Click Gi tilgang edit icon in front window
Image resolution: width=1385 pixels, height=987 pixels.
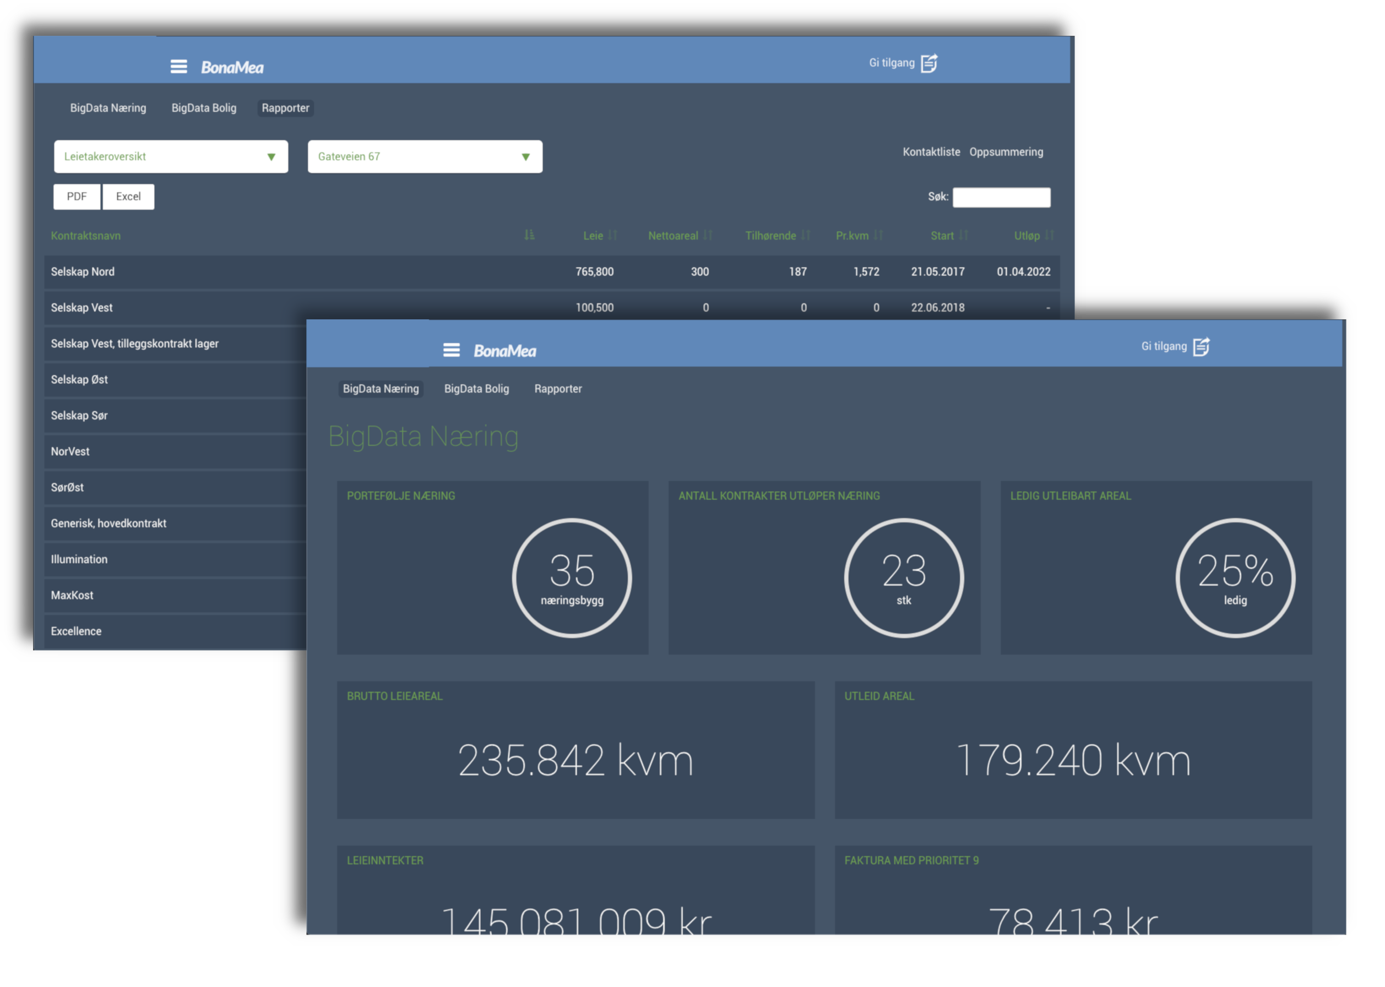(x=1201, y=346)
